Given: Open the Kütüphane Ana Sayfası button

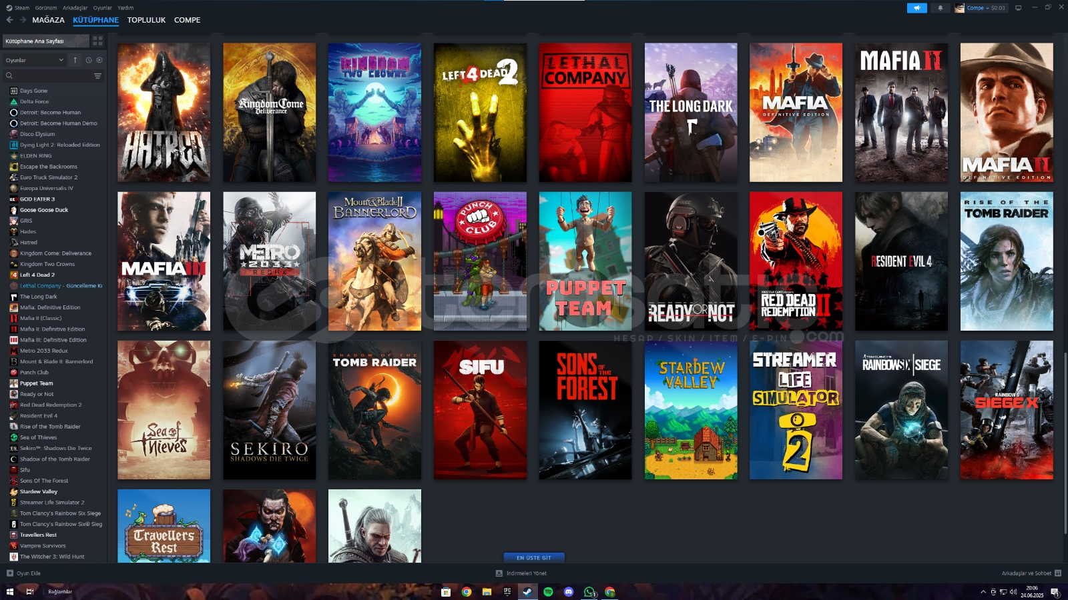Looking at the screenshot, I should pyautogui.click(x=45, y=41).
